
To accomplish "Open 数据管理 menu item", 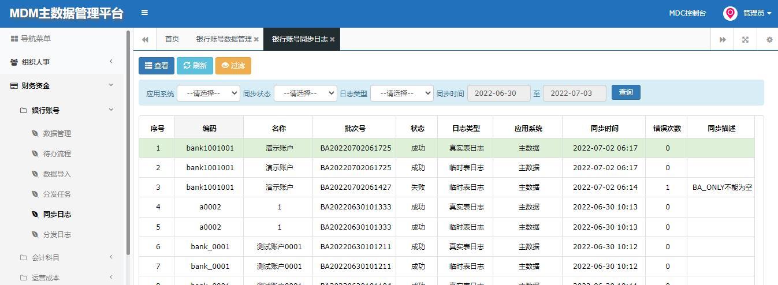I will point(57,133).
